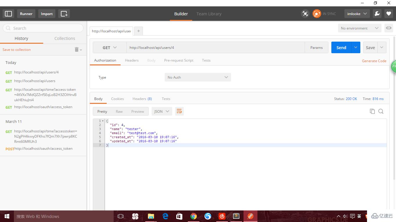This screenshot has width=396, height=222.
Task: Open Task View in taskbar
Action: click(121, 216)
